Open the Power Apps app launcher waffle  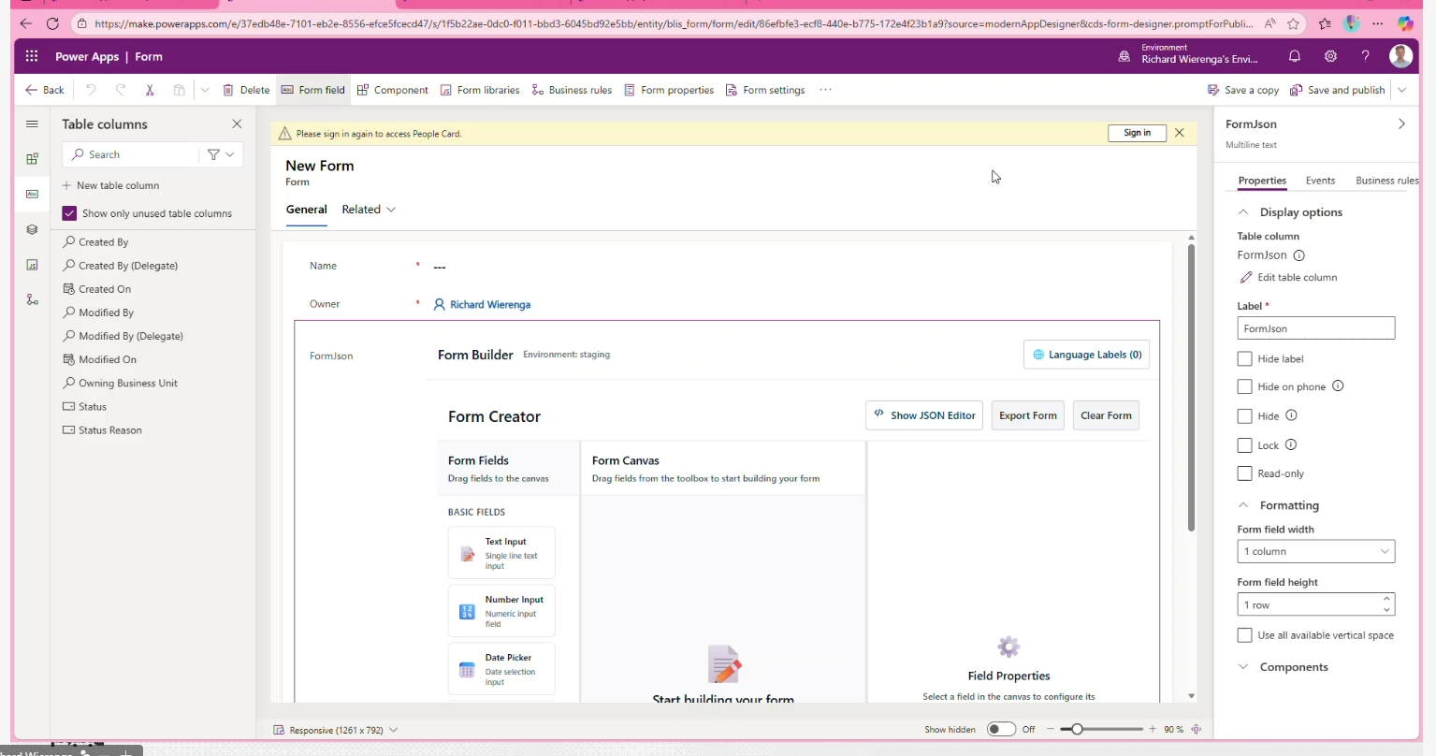pyautogui.click(x=32, y=56)
